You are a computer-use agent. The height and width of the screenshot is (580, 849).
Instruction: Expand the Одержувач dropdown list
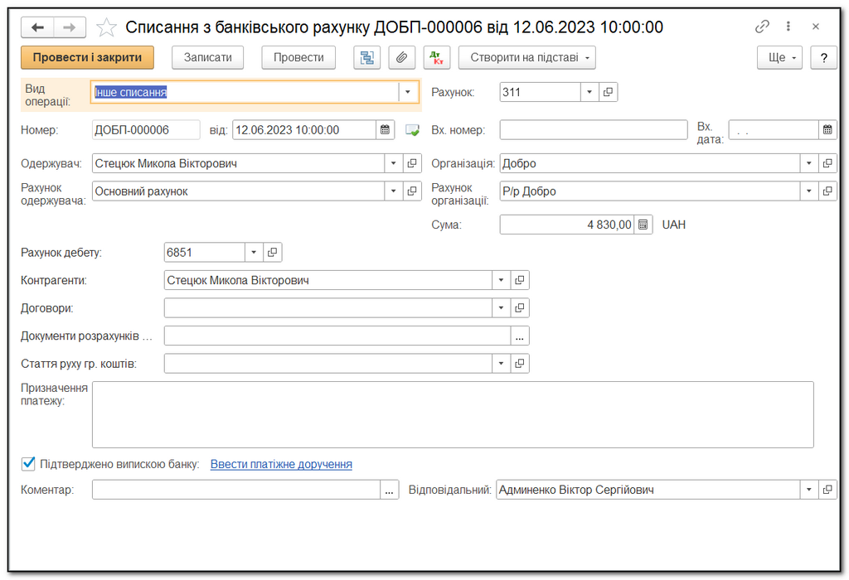click(x=394, y=163)
